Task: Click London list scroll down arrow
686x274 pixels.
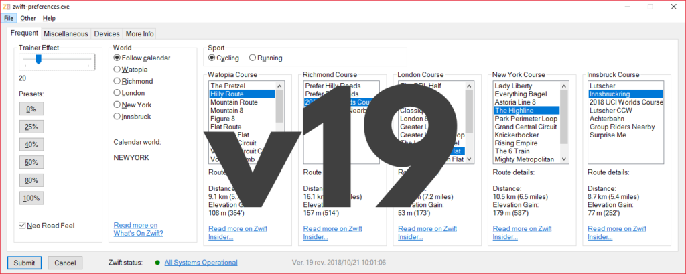Action: coord(470,159)
